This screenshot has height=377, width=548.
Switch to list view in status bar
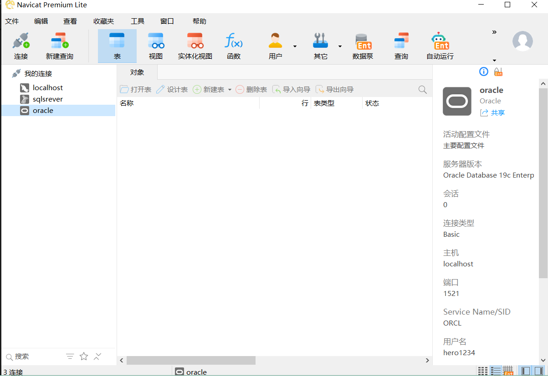[496, 371]
